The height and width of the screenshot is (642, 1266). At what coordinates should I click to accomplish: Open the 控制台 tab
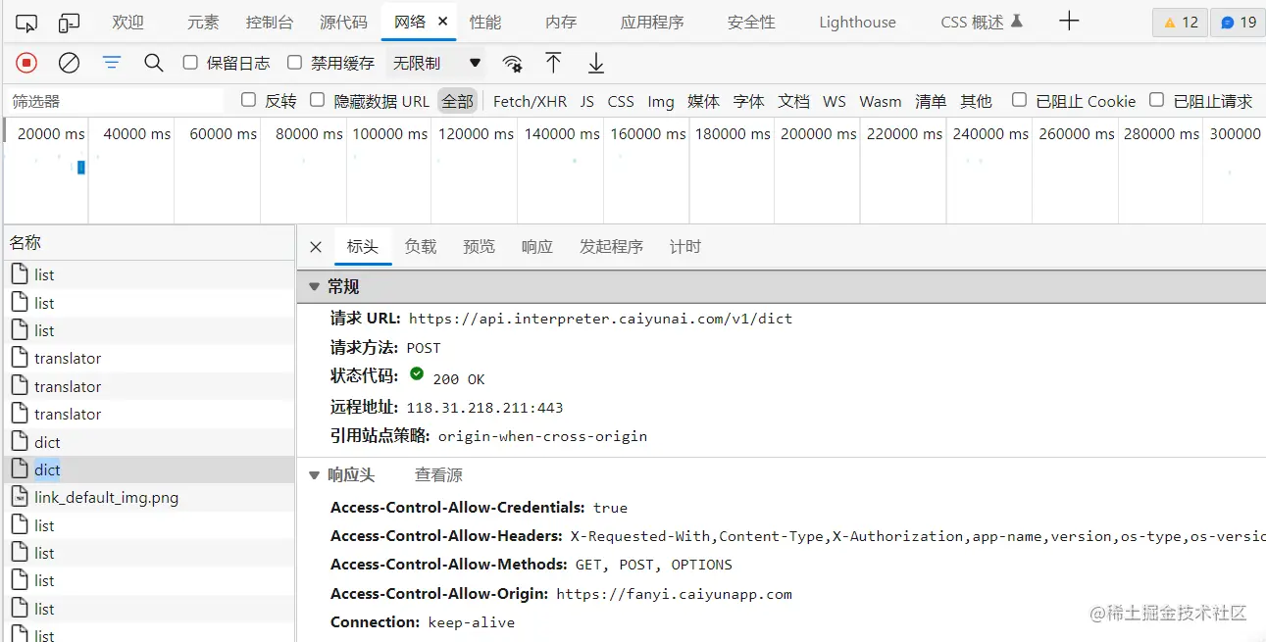click(x=269, y=22)
